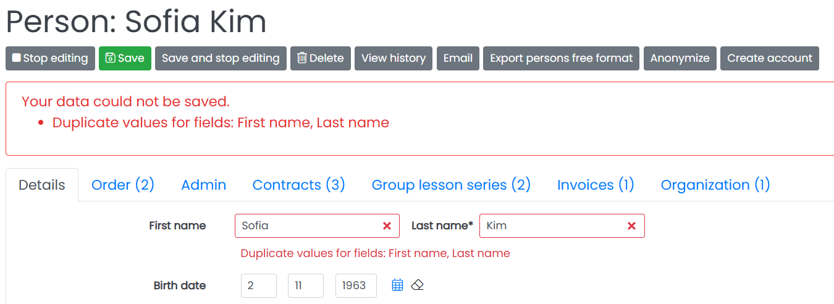Go to Group lesson series tab

[451, 185]
